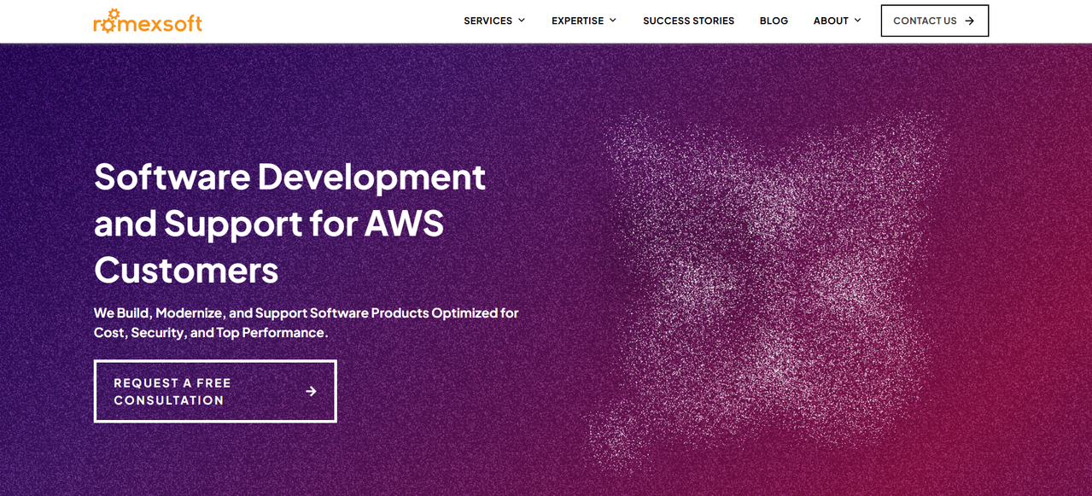Click the Contact Us button

(934, 20)
